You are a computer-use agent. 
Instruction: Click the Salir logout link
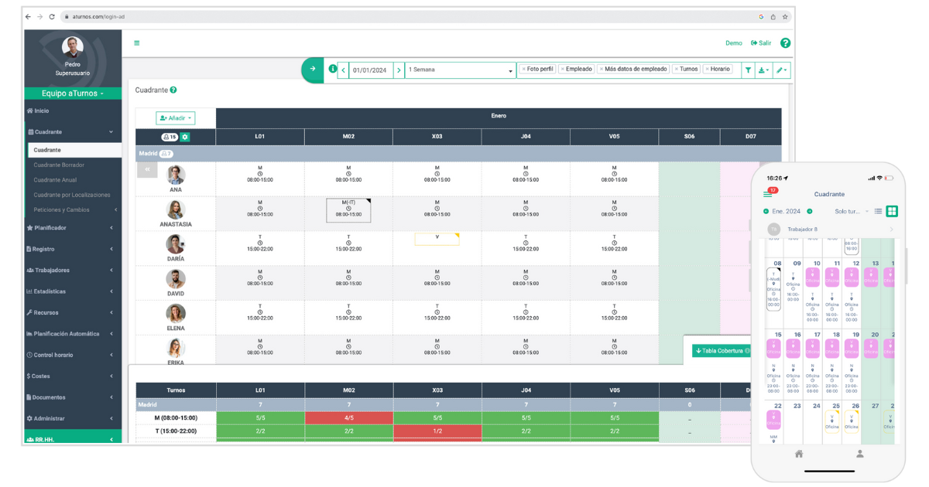coord(761,43)
